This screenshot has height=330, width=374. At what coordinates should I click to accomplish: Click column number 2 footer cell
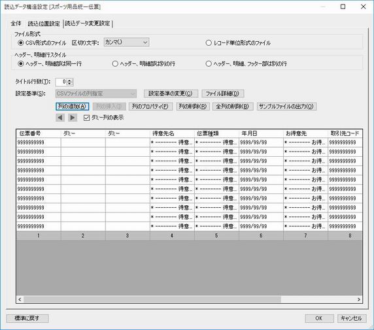[83, 236]
